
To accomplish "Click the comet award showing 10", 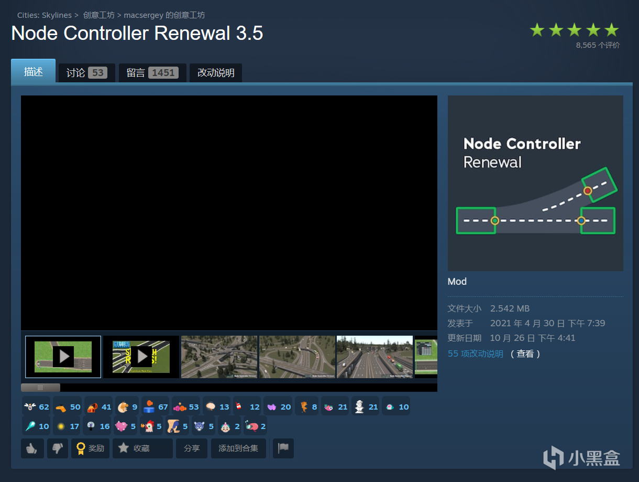I will coord(36,426).
